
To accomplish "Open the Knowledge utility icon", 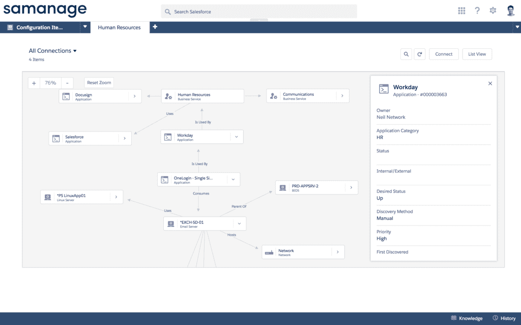I will 453,318.
